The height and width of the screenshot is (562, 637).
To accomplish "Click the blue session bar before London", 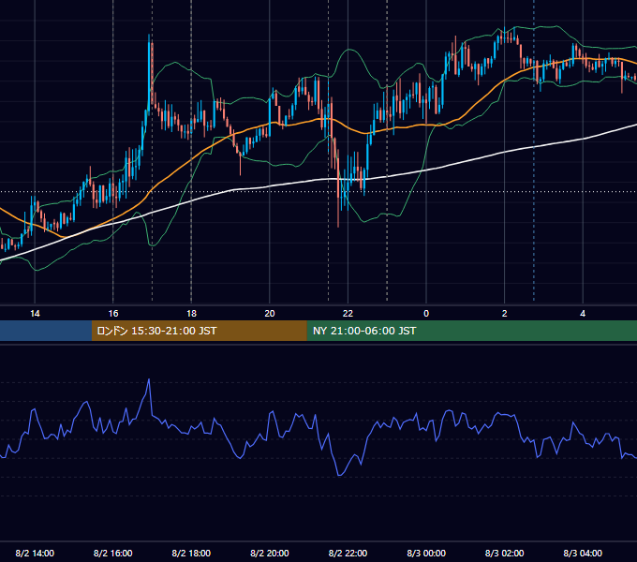I will [x=46, y=331].
